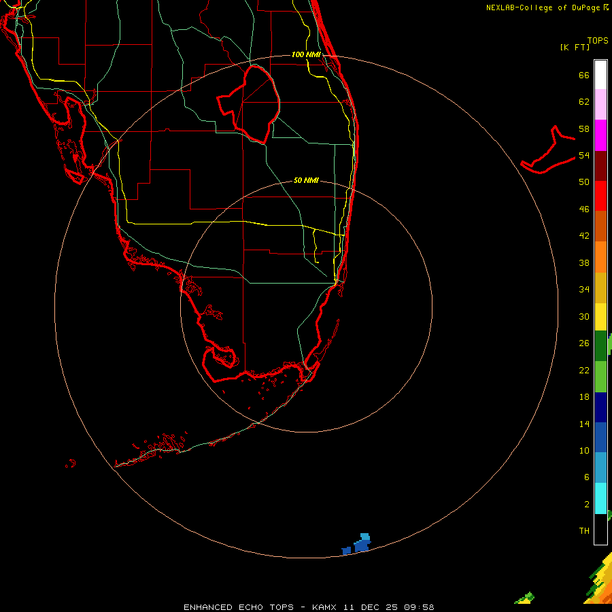Pick the sky blue swatch next to the 6 label

[x=600, y=468]
